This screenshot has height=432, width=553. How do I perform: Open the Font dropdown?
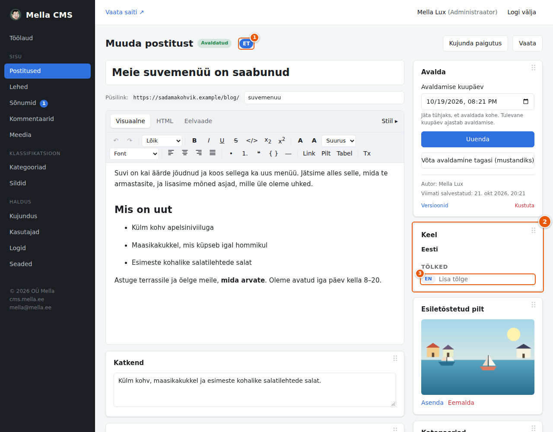pyautogui.click(x=134, y=153)
